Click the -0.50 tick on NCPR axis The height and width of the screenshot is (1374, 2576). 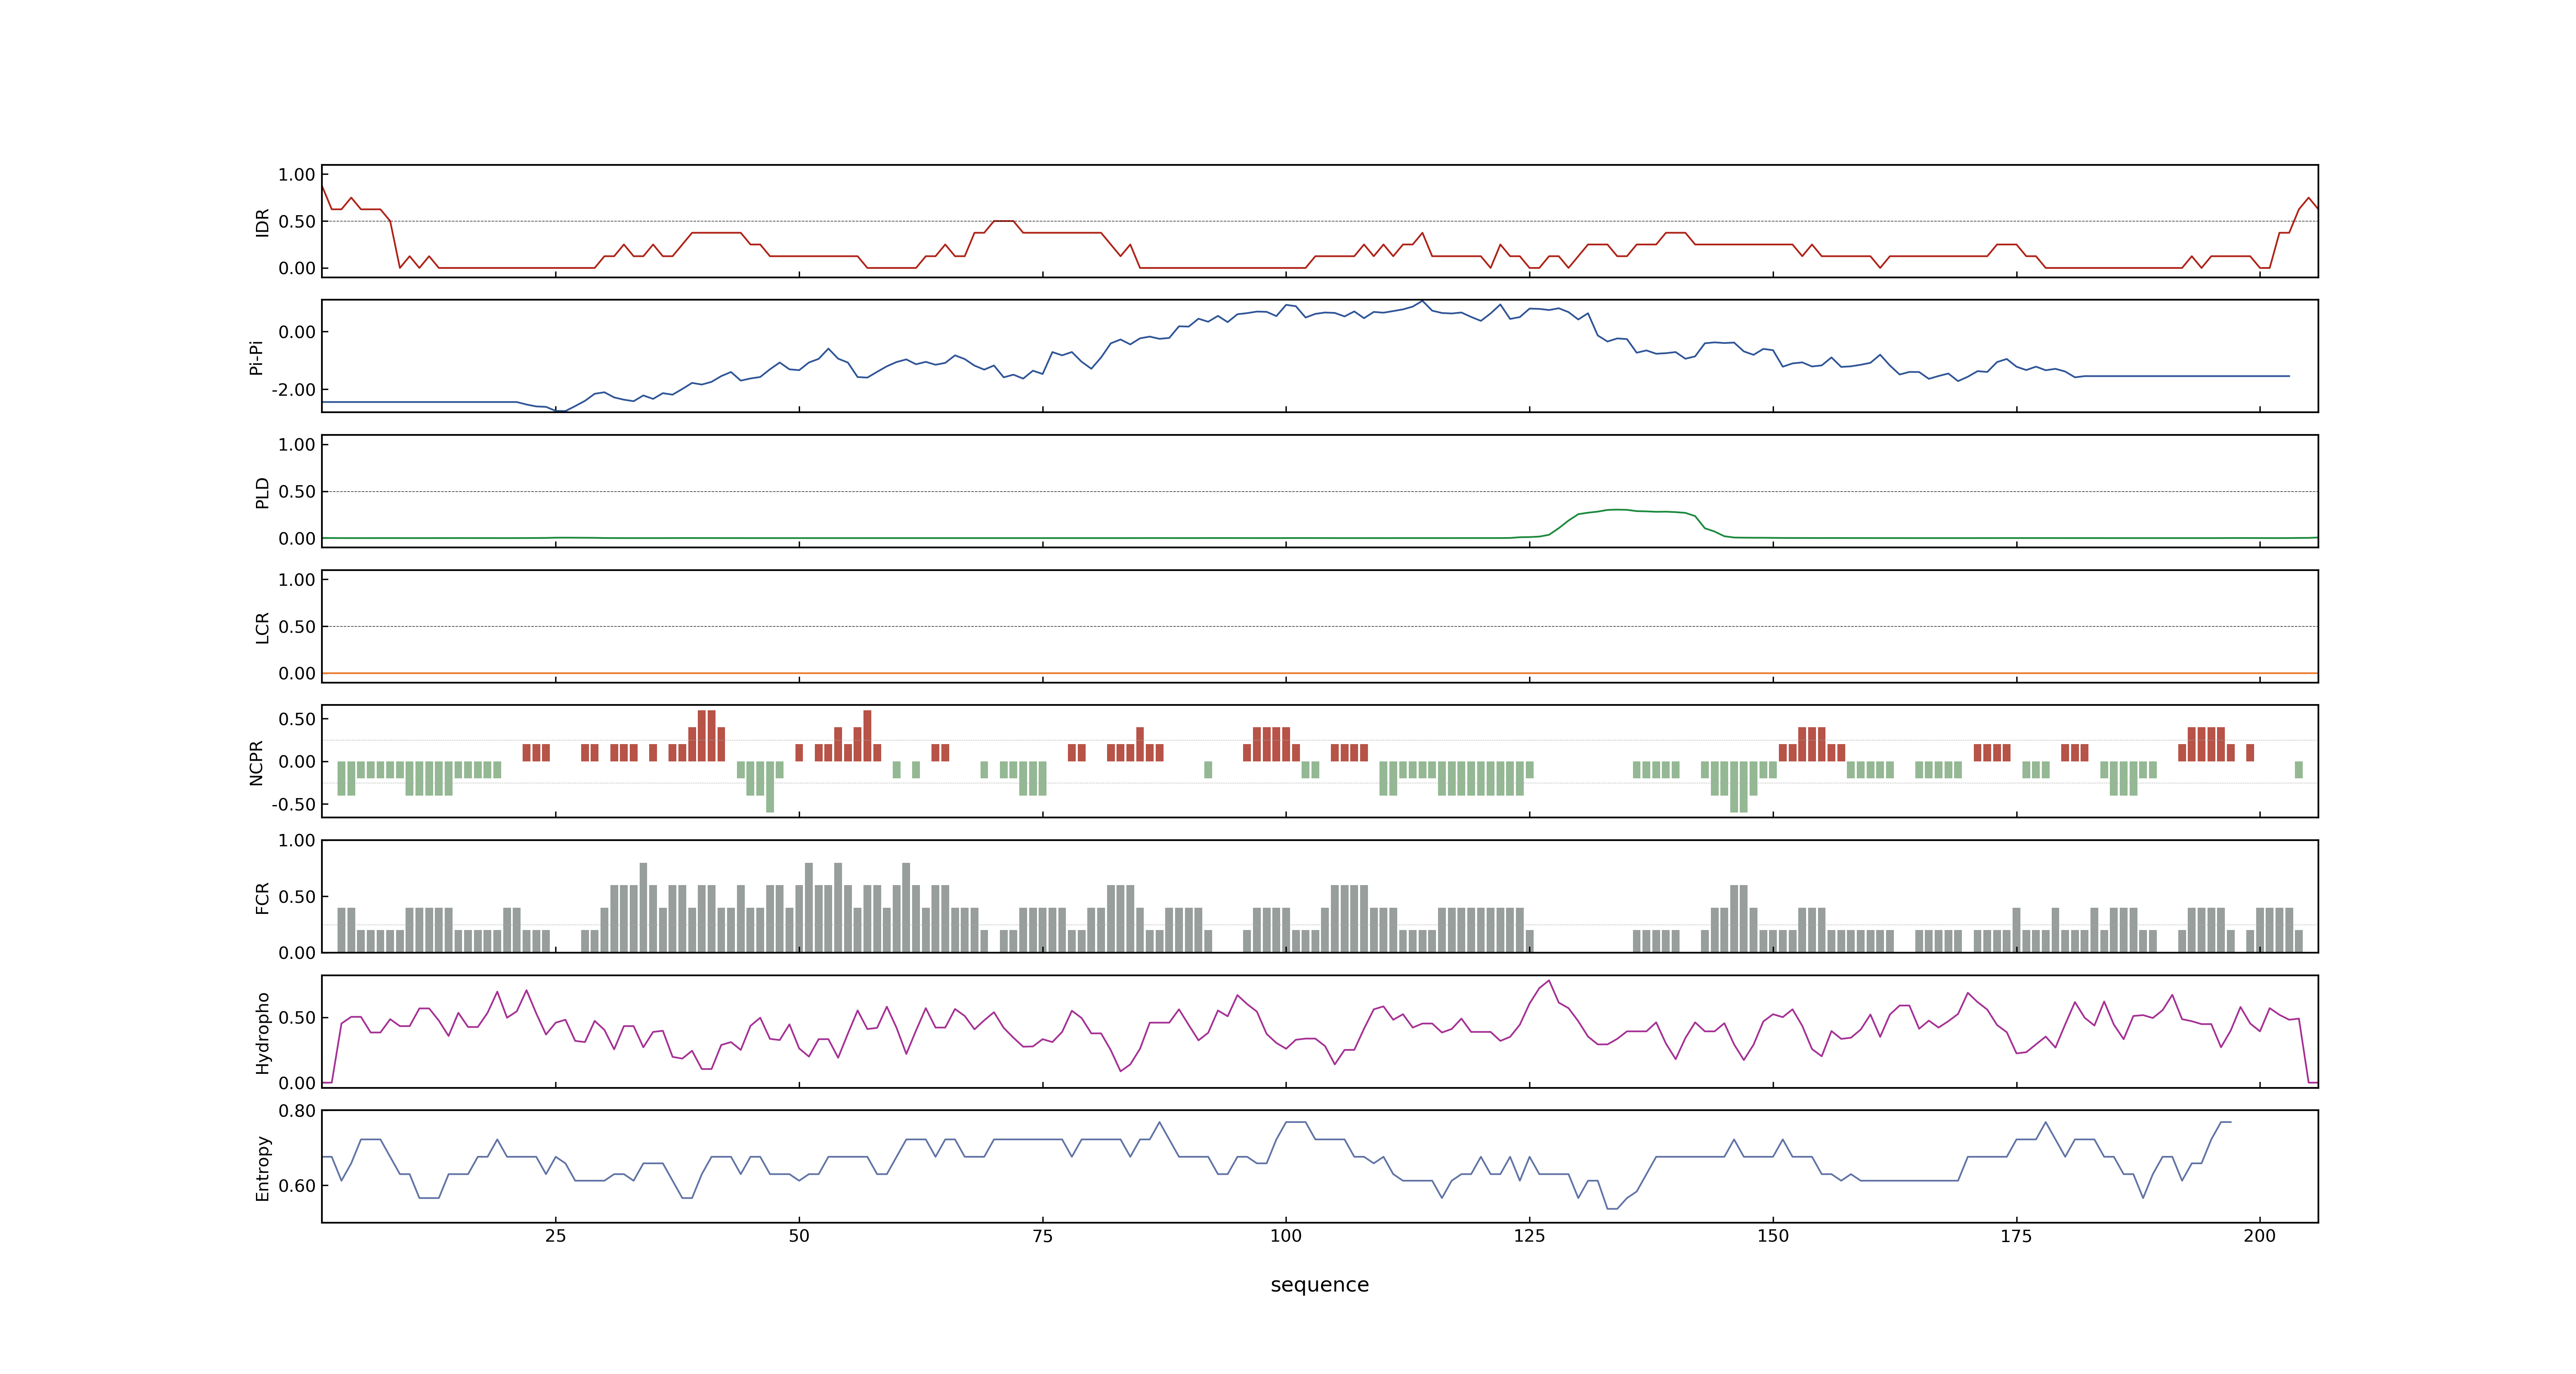tap(293, 804)
